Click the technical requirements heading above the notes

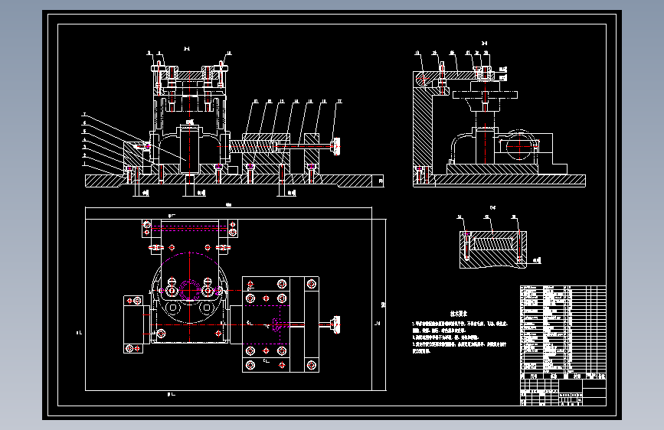pyautogui.click(x=459, y=314)
